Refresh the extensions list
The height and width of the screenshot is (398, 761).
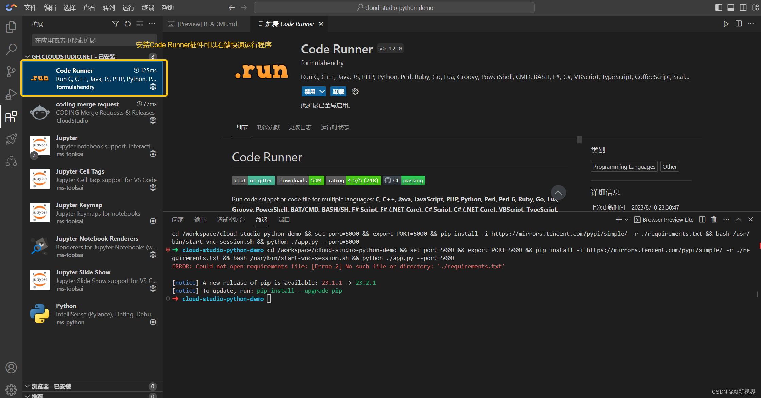pyautogui.click(x=127, y=24)
